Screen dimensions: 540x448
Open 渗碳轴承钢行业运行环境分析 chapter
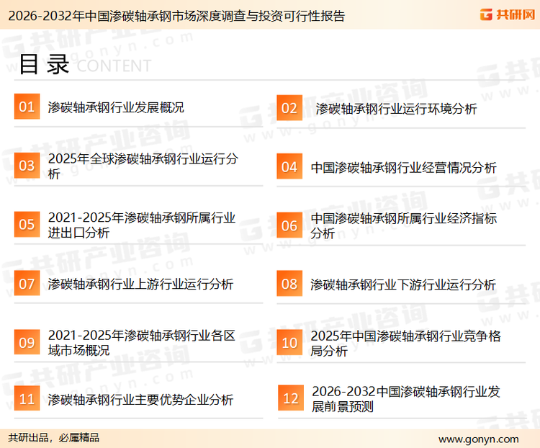coord(395,109)
